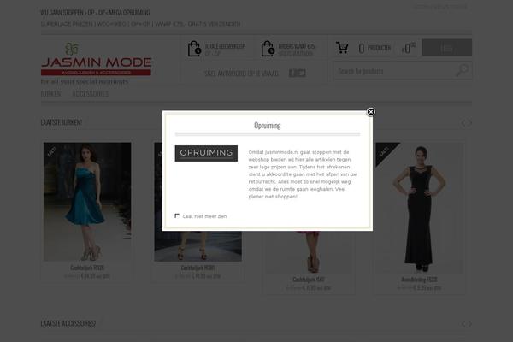Open the long black evening dress product image

419,208
